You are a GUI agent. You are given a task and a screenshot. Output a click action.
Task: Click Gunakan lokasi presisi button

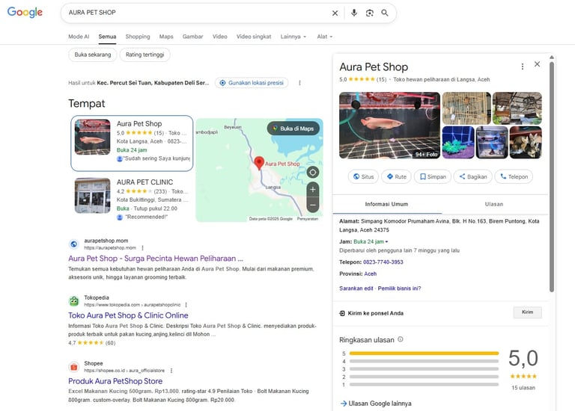pos(252,83)
